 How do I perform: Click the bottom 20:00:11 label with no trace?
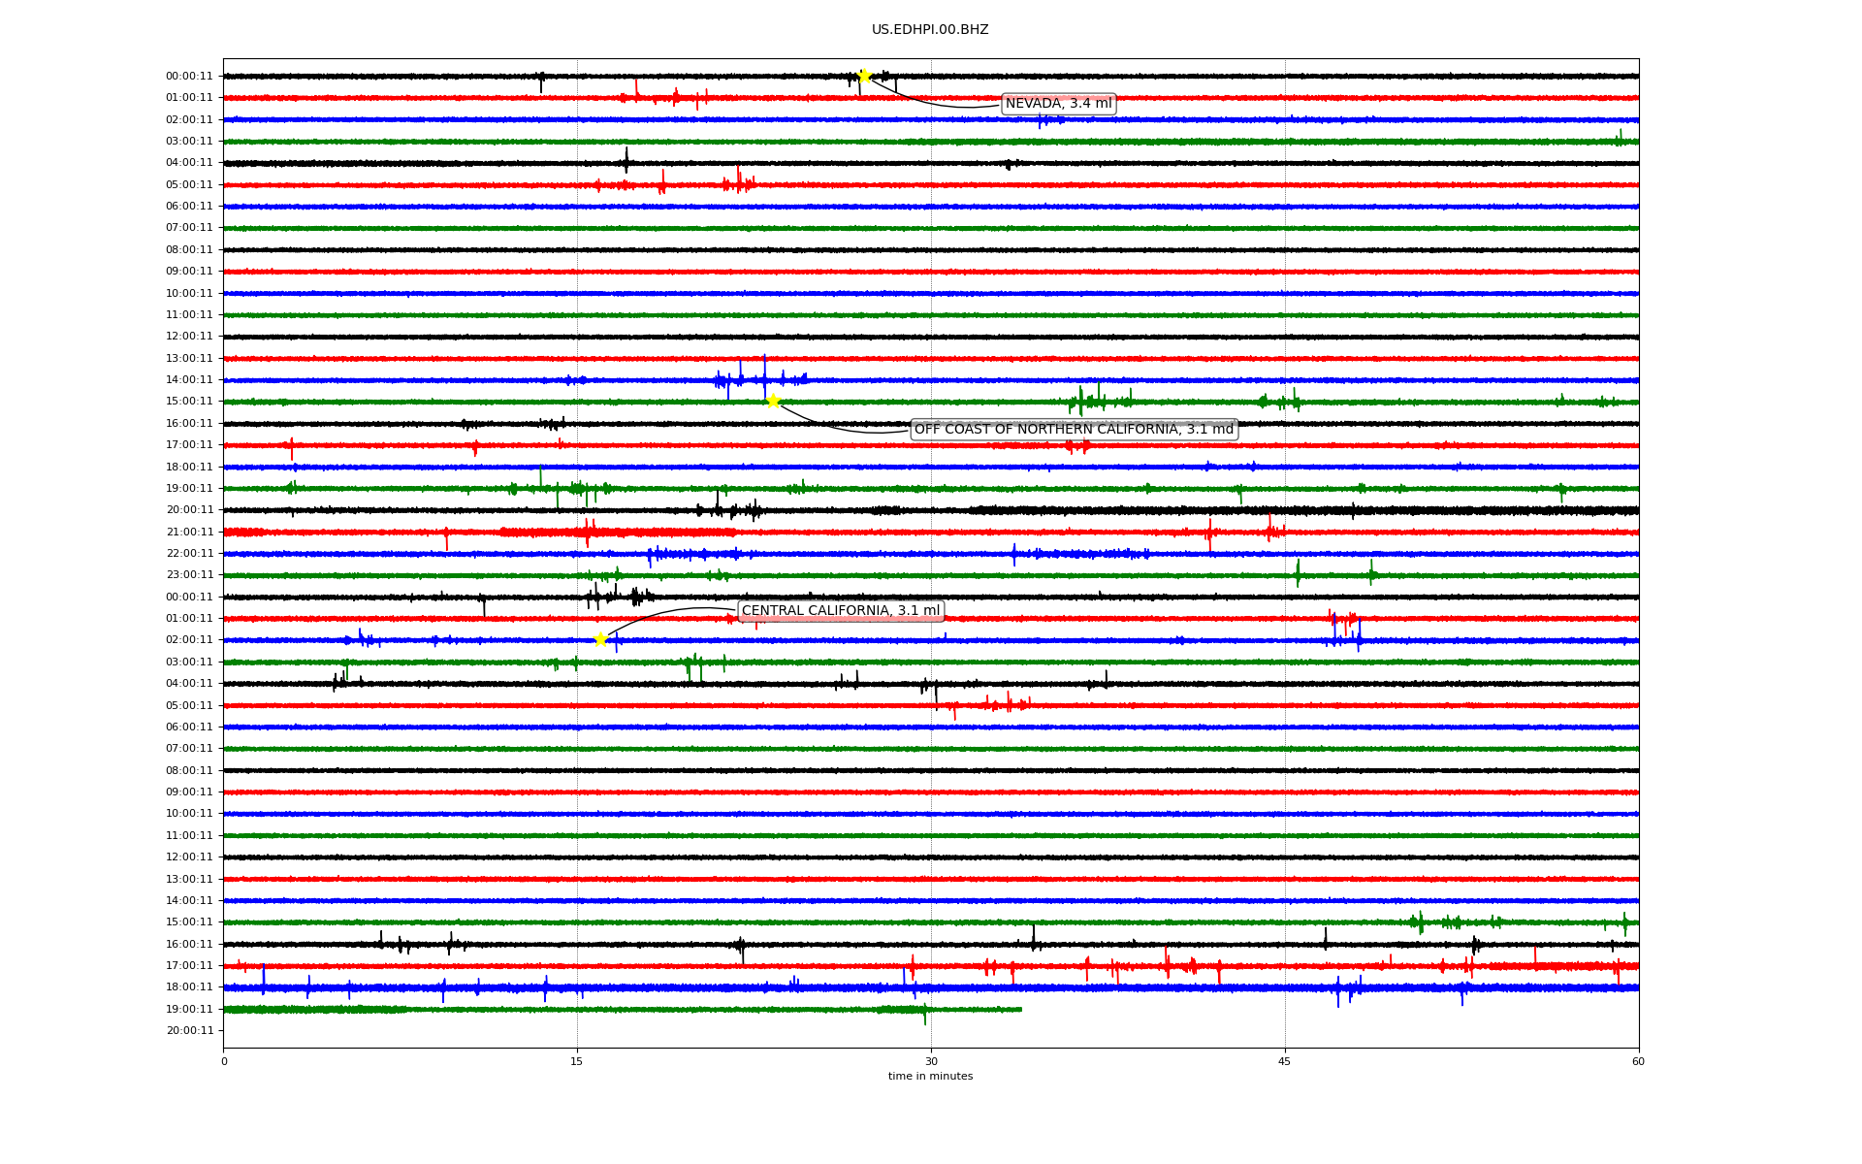(x=189, y=1030)
